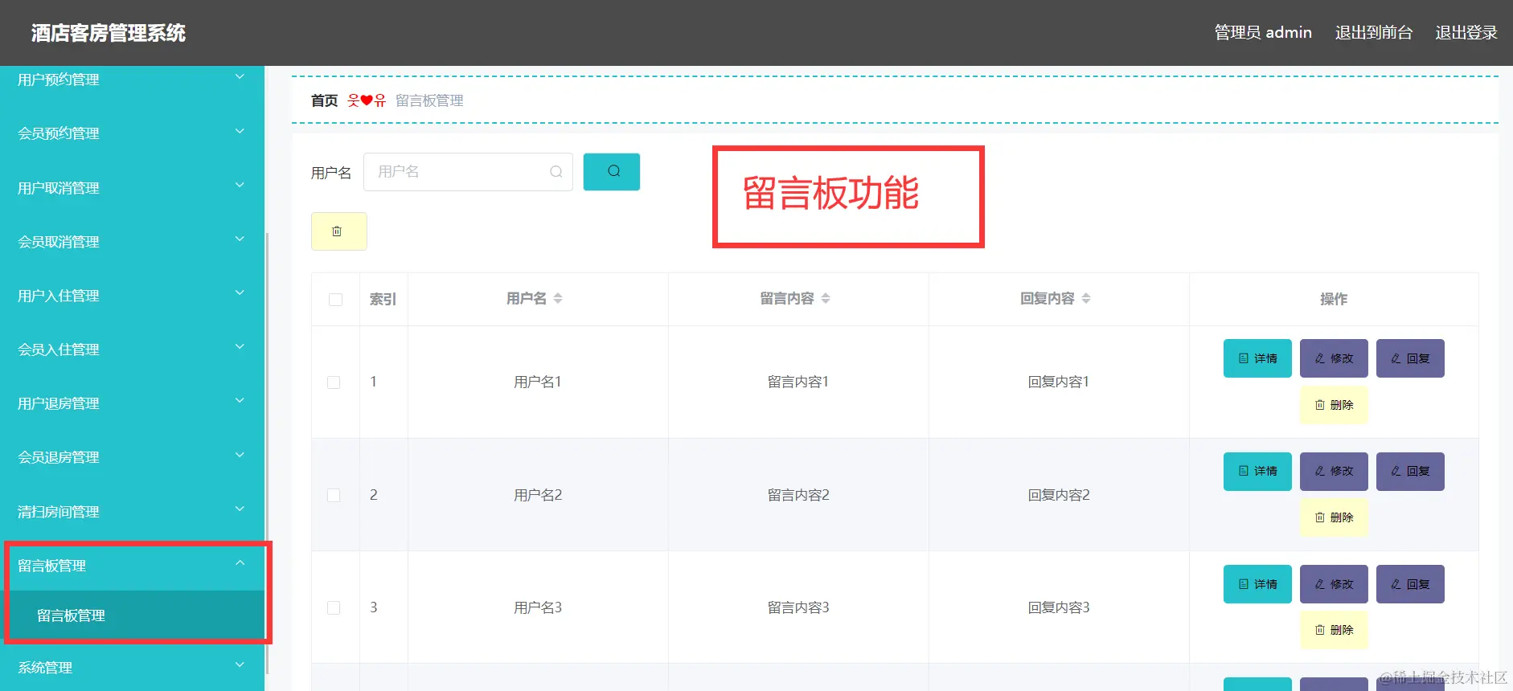Expand 会员入住管理 sidebar menu

click(132, 349)
